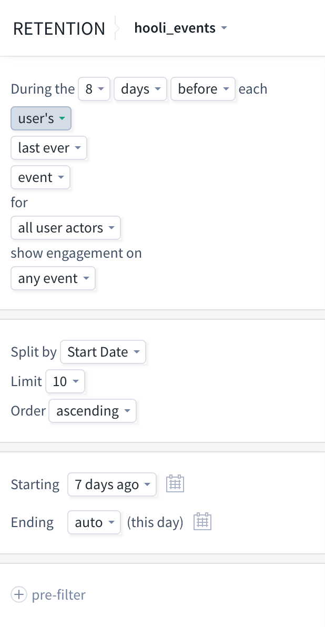The height and width of the screenshot is (627, 325).
Task: Change Order from ascending dropdown
Action: [93, 411]
